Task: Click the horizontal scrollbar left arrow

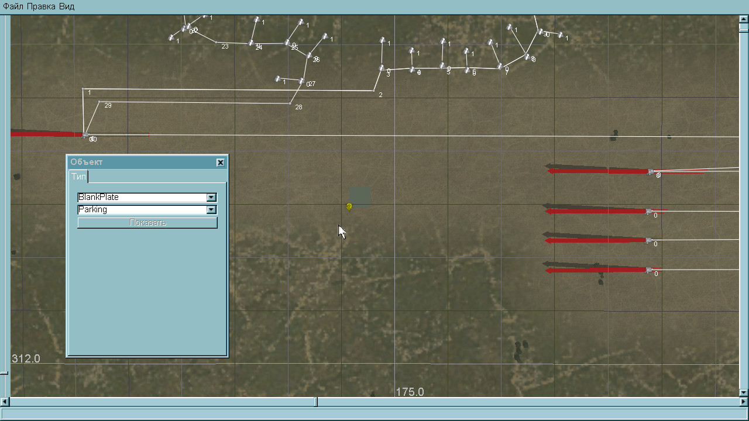Action: pos(5,402)
